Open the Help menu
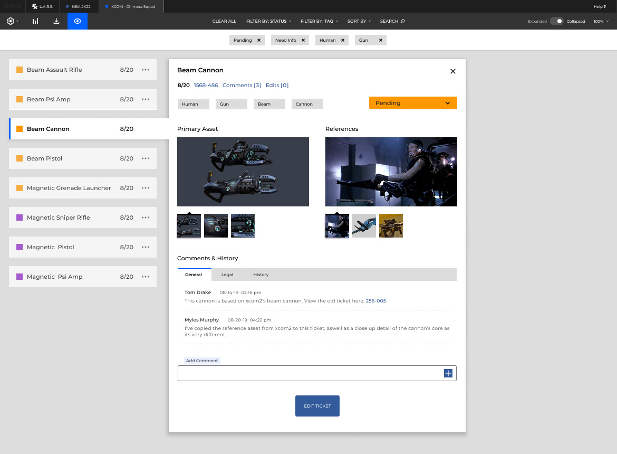 600,6
